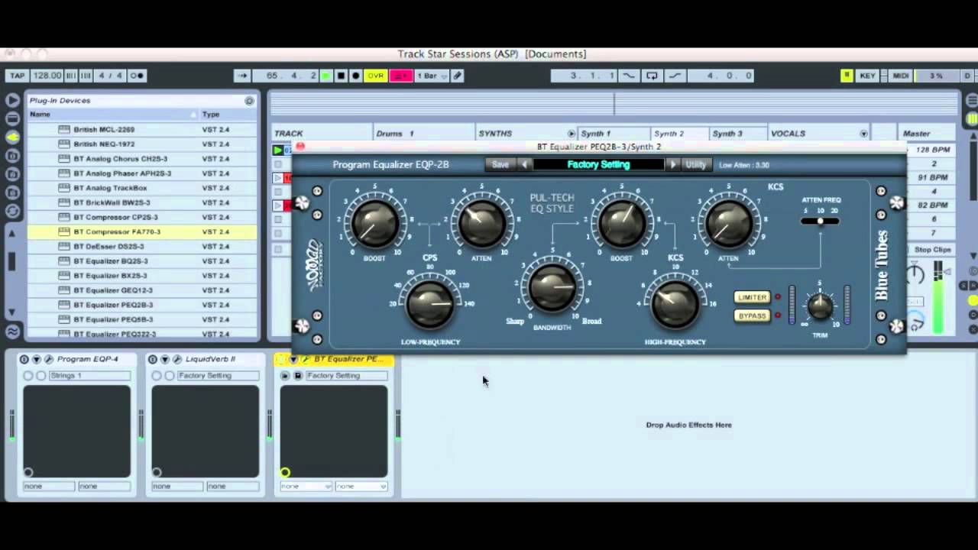Select BT Equalizer GEQ12-3 plug-in

point(142,290)
